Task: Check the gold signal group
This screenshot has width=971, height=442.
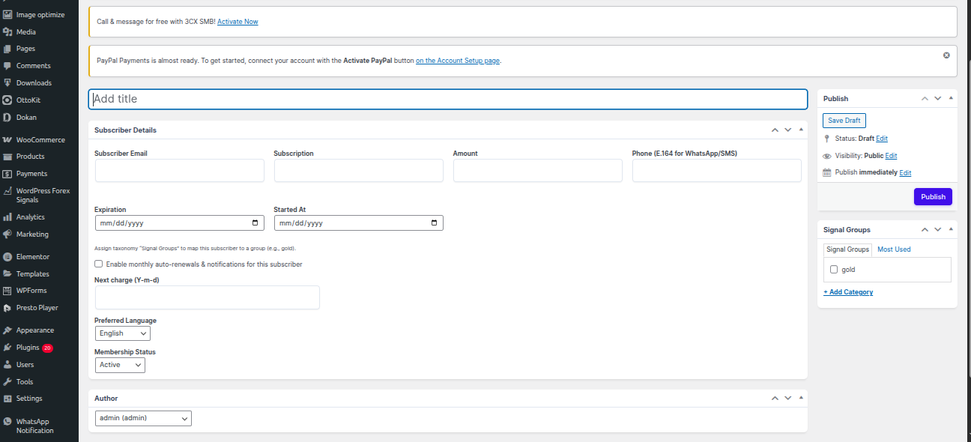Action: coord(834,270)
